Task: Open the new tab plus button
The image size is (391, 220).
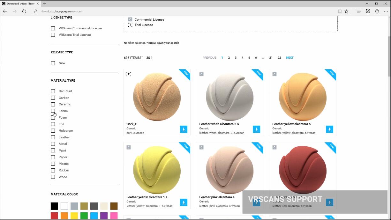Action: [44, 4]
